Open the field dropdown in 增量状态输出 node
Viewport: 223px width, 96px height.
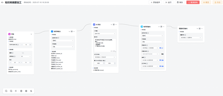coord(191,38)
